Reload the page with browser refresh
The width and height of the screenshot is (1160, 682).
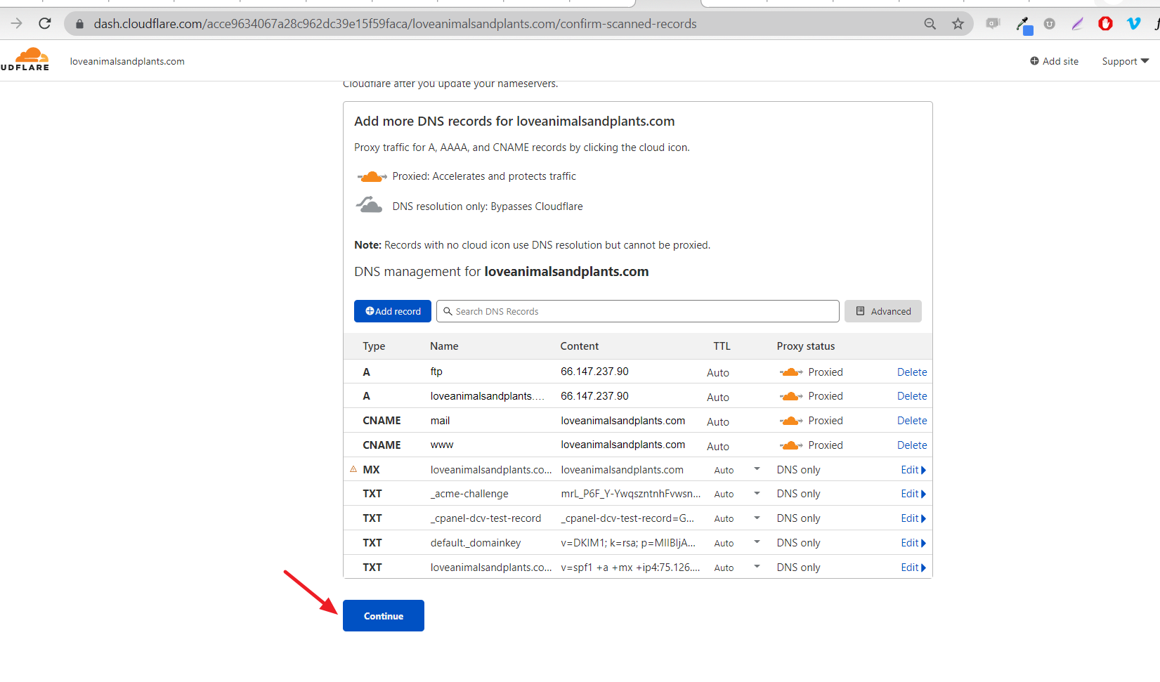pos(45,24)
